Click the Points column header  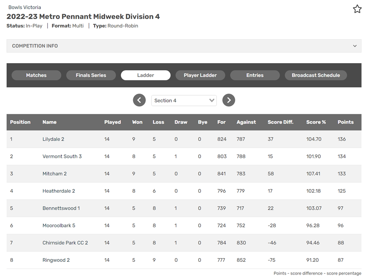click(345, 122)
